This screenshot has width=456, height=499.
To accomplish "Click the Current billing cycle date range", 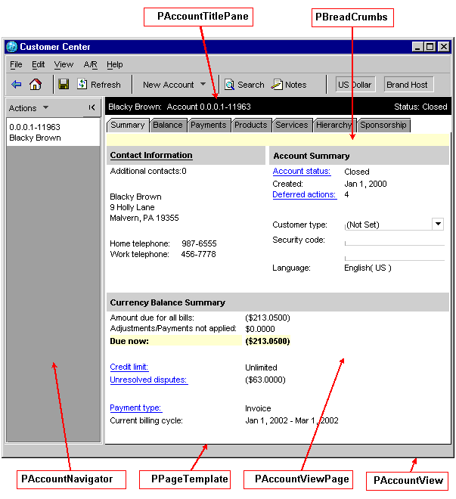I will pos(291,420).
